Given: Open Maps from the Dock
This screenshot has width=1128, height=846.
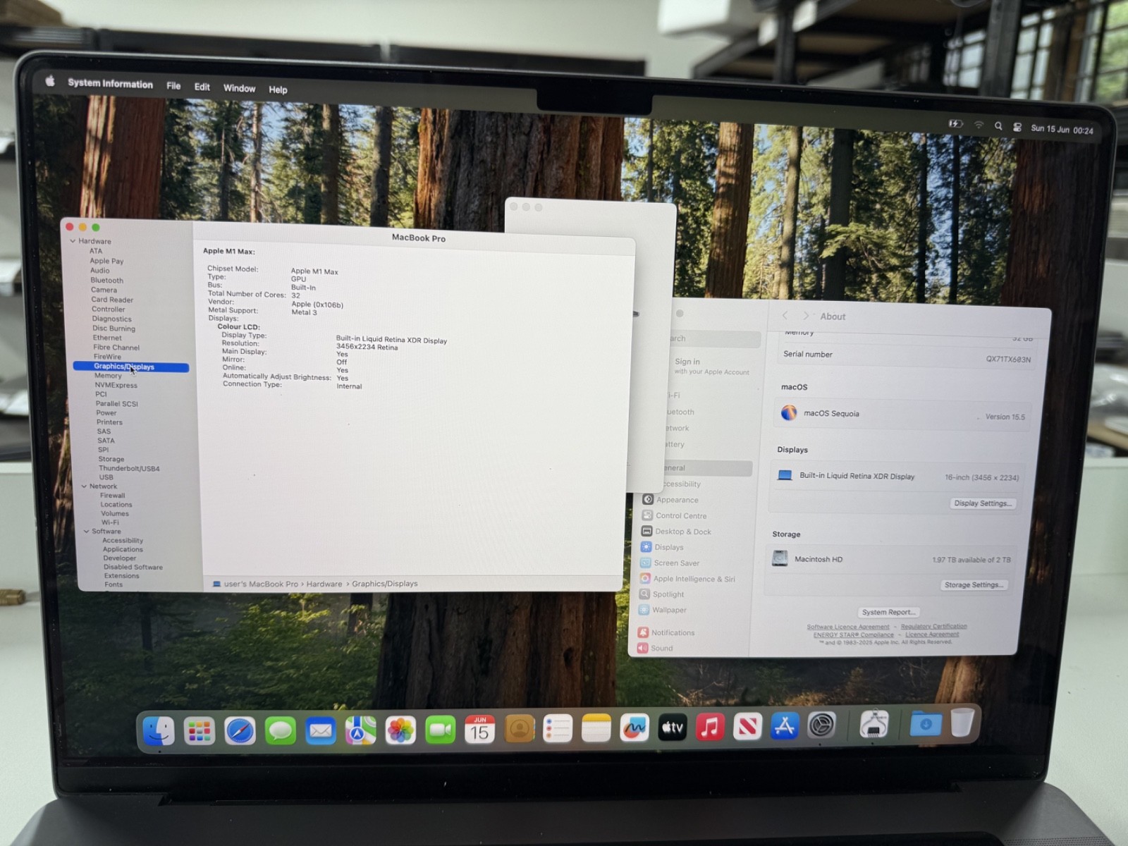Looking at the screenshot, I should pos(360,730).
